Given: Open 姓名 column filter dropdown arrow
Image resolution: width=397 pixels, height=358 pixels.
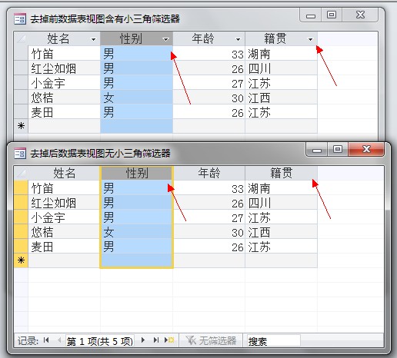Looking at the screenshot, I should (x=93, y=39).
